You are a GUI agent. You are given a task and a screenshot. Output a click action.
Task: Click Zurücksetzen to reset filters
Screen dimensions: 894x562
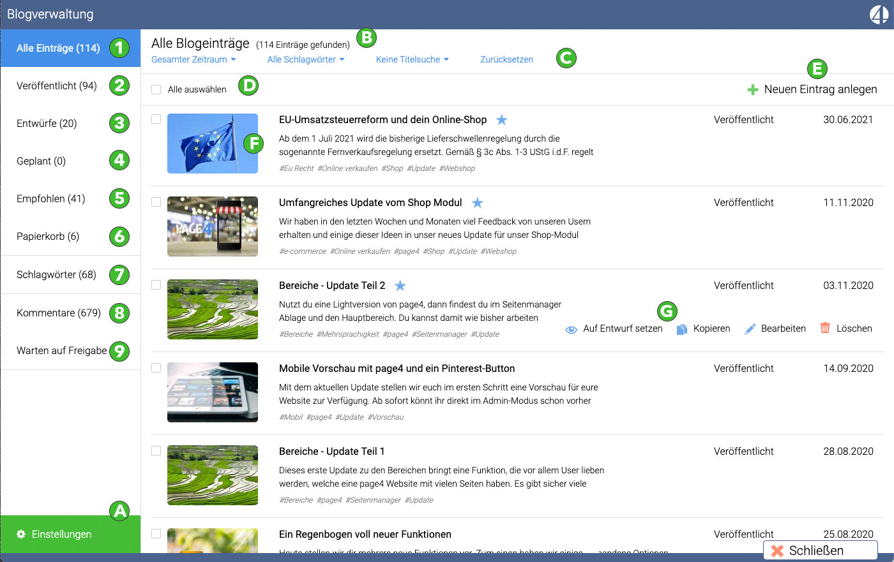pos(506,59)
